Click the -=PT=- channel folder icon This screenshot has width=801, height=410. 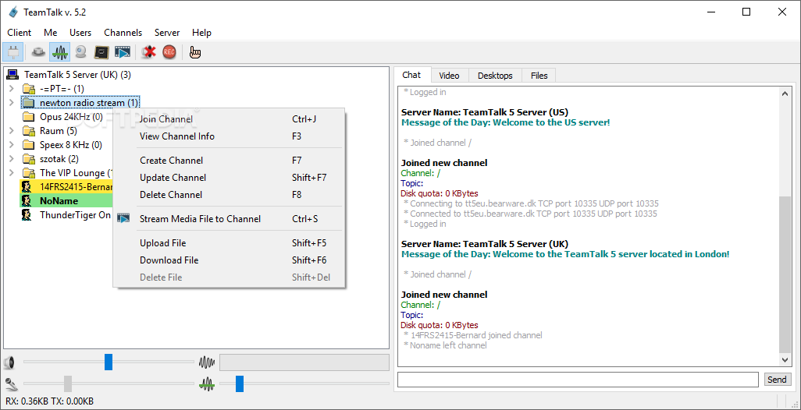point(29,89)
